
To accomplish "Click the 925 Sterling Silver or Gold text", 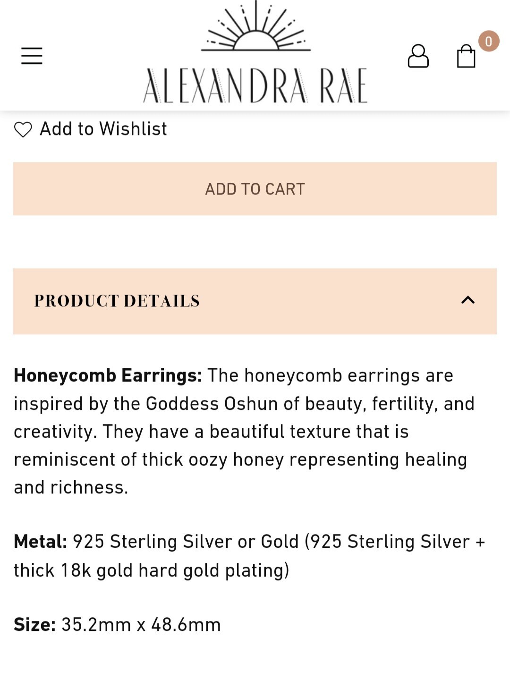I will (186, 542).
